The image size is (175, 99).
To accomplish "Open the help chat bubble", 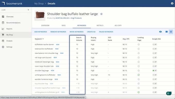I will click(169, 93).
